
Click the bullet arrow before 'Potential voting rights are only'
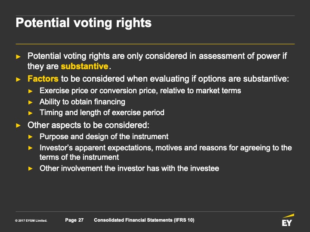tap(18, 56)
